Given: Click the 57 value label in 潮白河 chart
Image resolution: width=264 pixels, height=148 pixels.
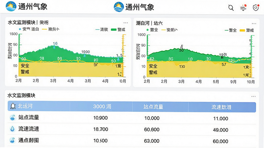Looking at the screenshot, I should pos(224,64).
